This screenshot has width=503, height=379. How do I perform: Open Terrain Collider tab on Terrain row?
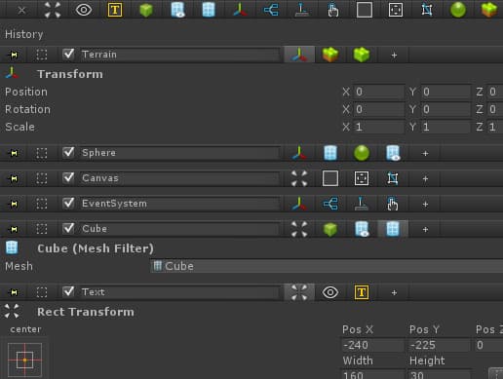pos(362,55)
